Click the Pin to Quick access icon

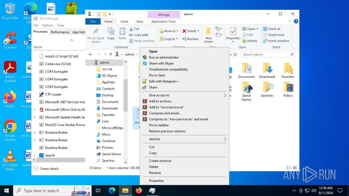[x=96, y=31]
